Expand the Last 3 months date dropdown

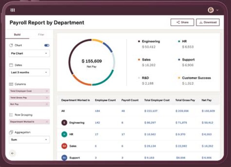[x=29, y=72]
